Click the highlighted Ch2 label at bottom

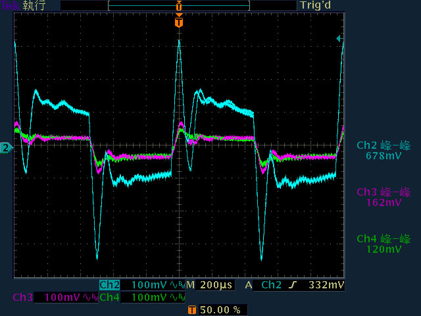pyautogui.click(x=110, y=285)
